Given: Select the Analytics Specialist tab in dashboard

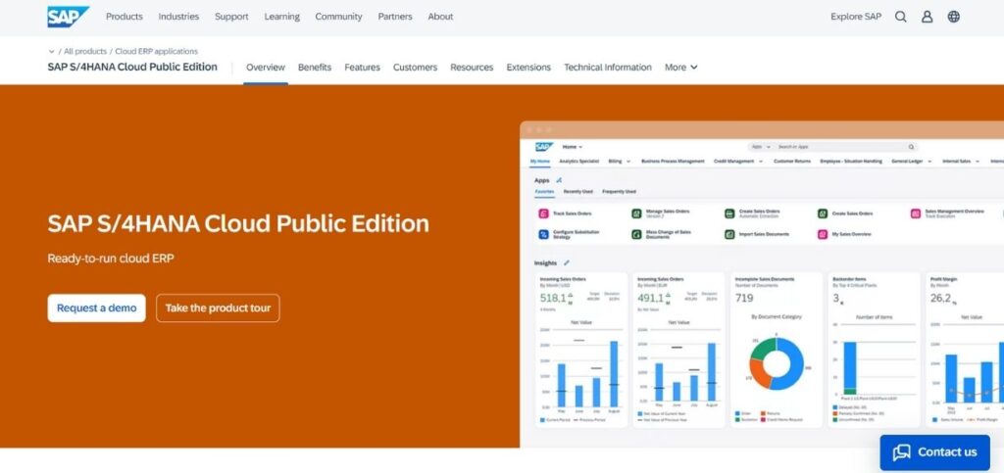Looking at the screenshot, I should click(x=578, y=162).
